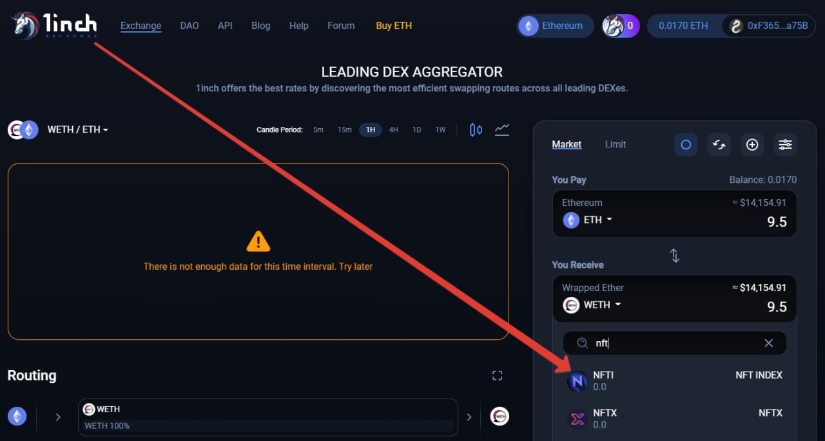Switch to the Limit tab
Image resolution: width=825 pixels, height=441 pixels.
click(616, 144)
